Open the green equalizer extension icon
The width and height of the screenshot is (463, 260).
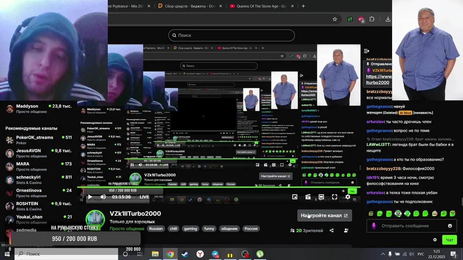[x=350, y=19]
